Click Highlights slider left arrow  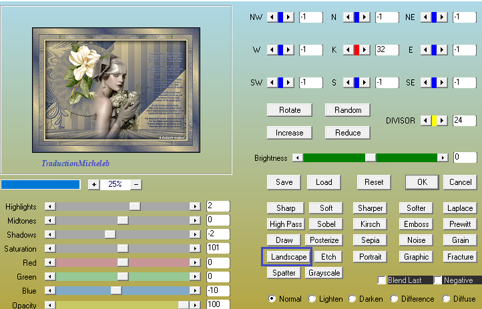[50, 206]
